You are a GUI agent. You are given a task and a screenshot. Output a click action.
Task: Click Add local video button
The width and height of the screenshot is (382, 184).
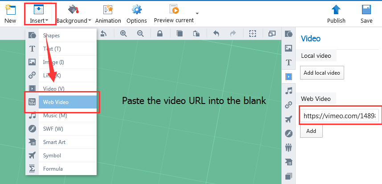coord(322,73)
